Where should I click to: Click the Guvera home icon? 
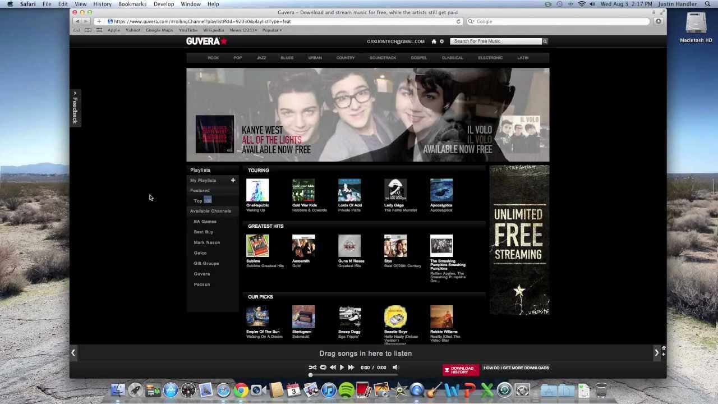434,41
